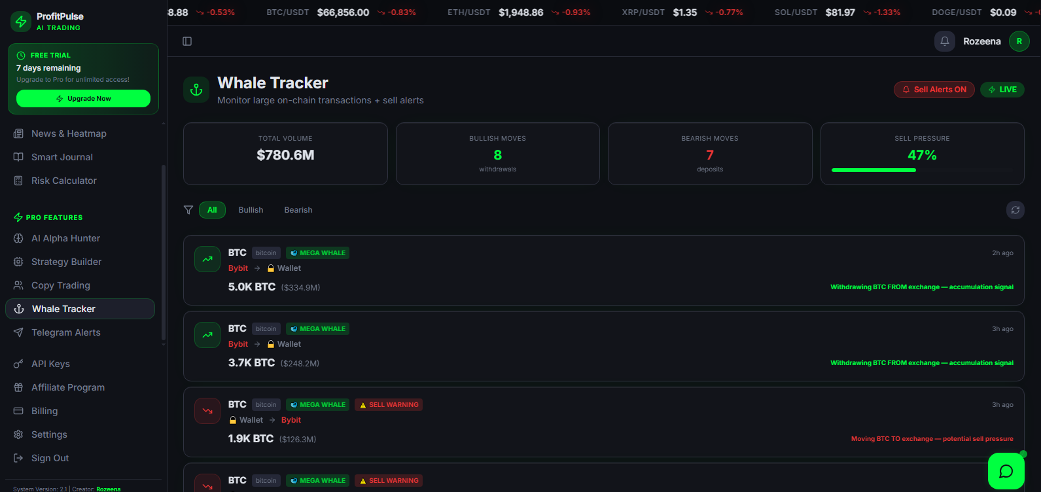This screenshot has height=492, width=1041.
Task: Open AI Alpha Hunter
Action: click(80, 238)
